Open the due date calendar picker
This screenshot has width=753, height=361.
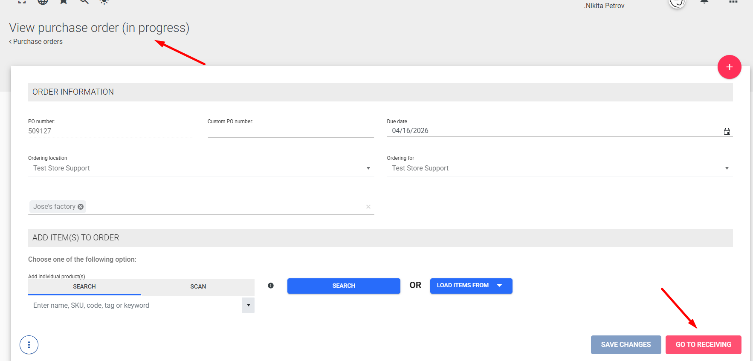click(x=727, y=131)
